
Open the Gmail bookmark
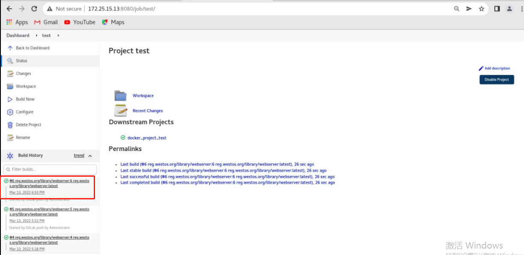tap(46, 22)
